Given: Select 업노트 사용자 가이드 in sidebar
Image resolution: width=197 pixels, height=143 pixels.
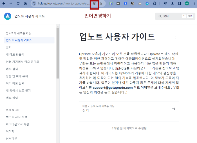Looking at the screenshot, I should 29,40.
